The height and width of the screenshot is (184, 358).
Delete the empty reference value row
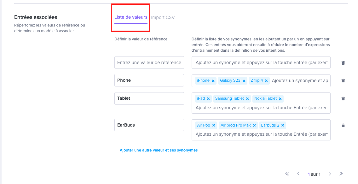pos(343,63)
